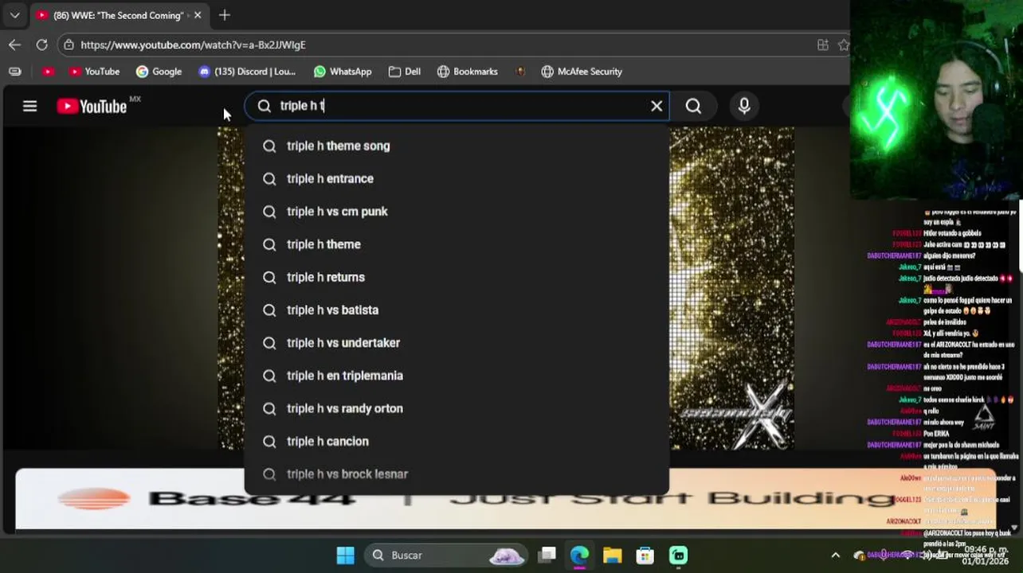1023x573 pixels.
Task: Choose suggestion 'triple h vs randy orton'
Action: [x=457, y=408]
